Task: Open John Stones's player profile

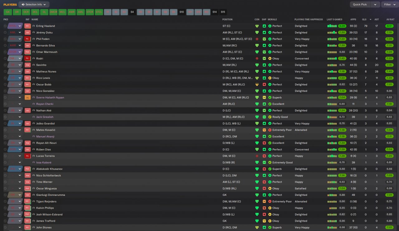Action: pyautogui.click(x=44, y=228)
